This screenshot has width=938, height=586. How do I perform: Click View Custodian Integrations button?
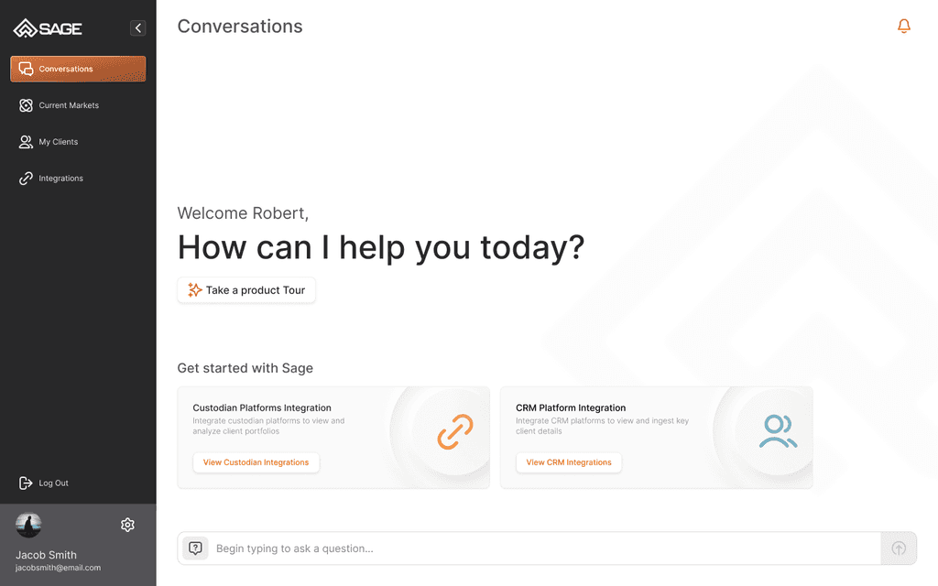[256, 462]
